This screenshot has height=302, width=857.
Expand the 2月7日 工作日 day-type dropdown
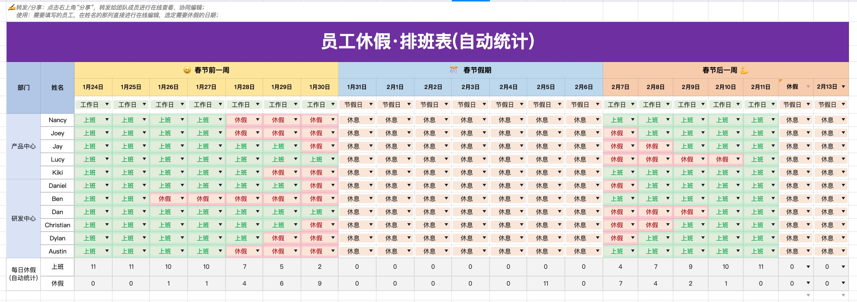coord(633,104)
